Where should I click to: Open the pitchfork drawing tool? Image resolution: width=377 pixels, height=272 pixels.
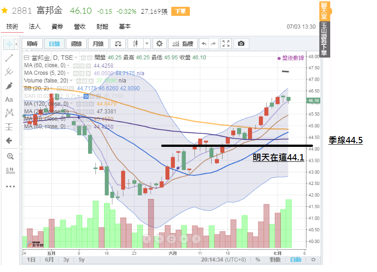click(9, 72)
